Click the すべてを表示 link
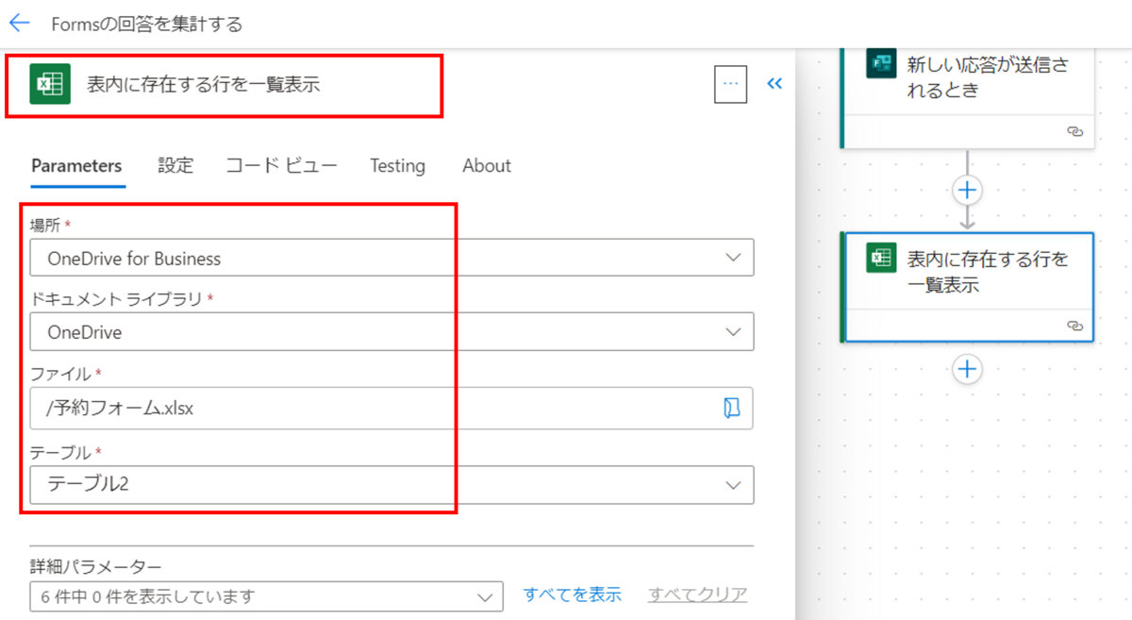 pos(573,595)
